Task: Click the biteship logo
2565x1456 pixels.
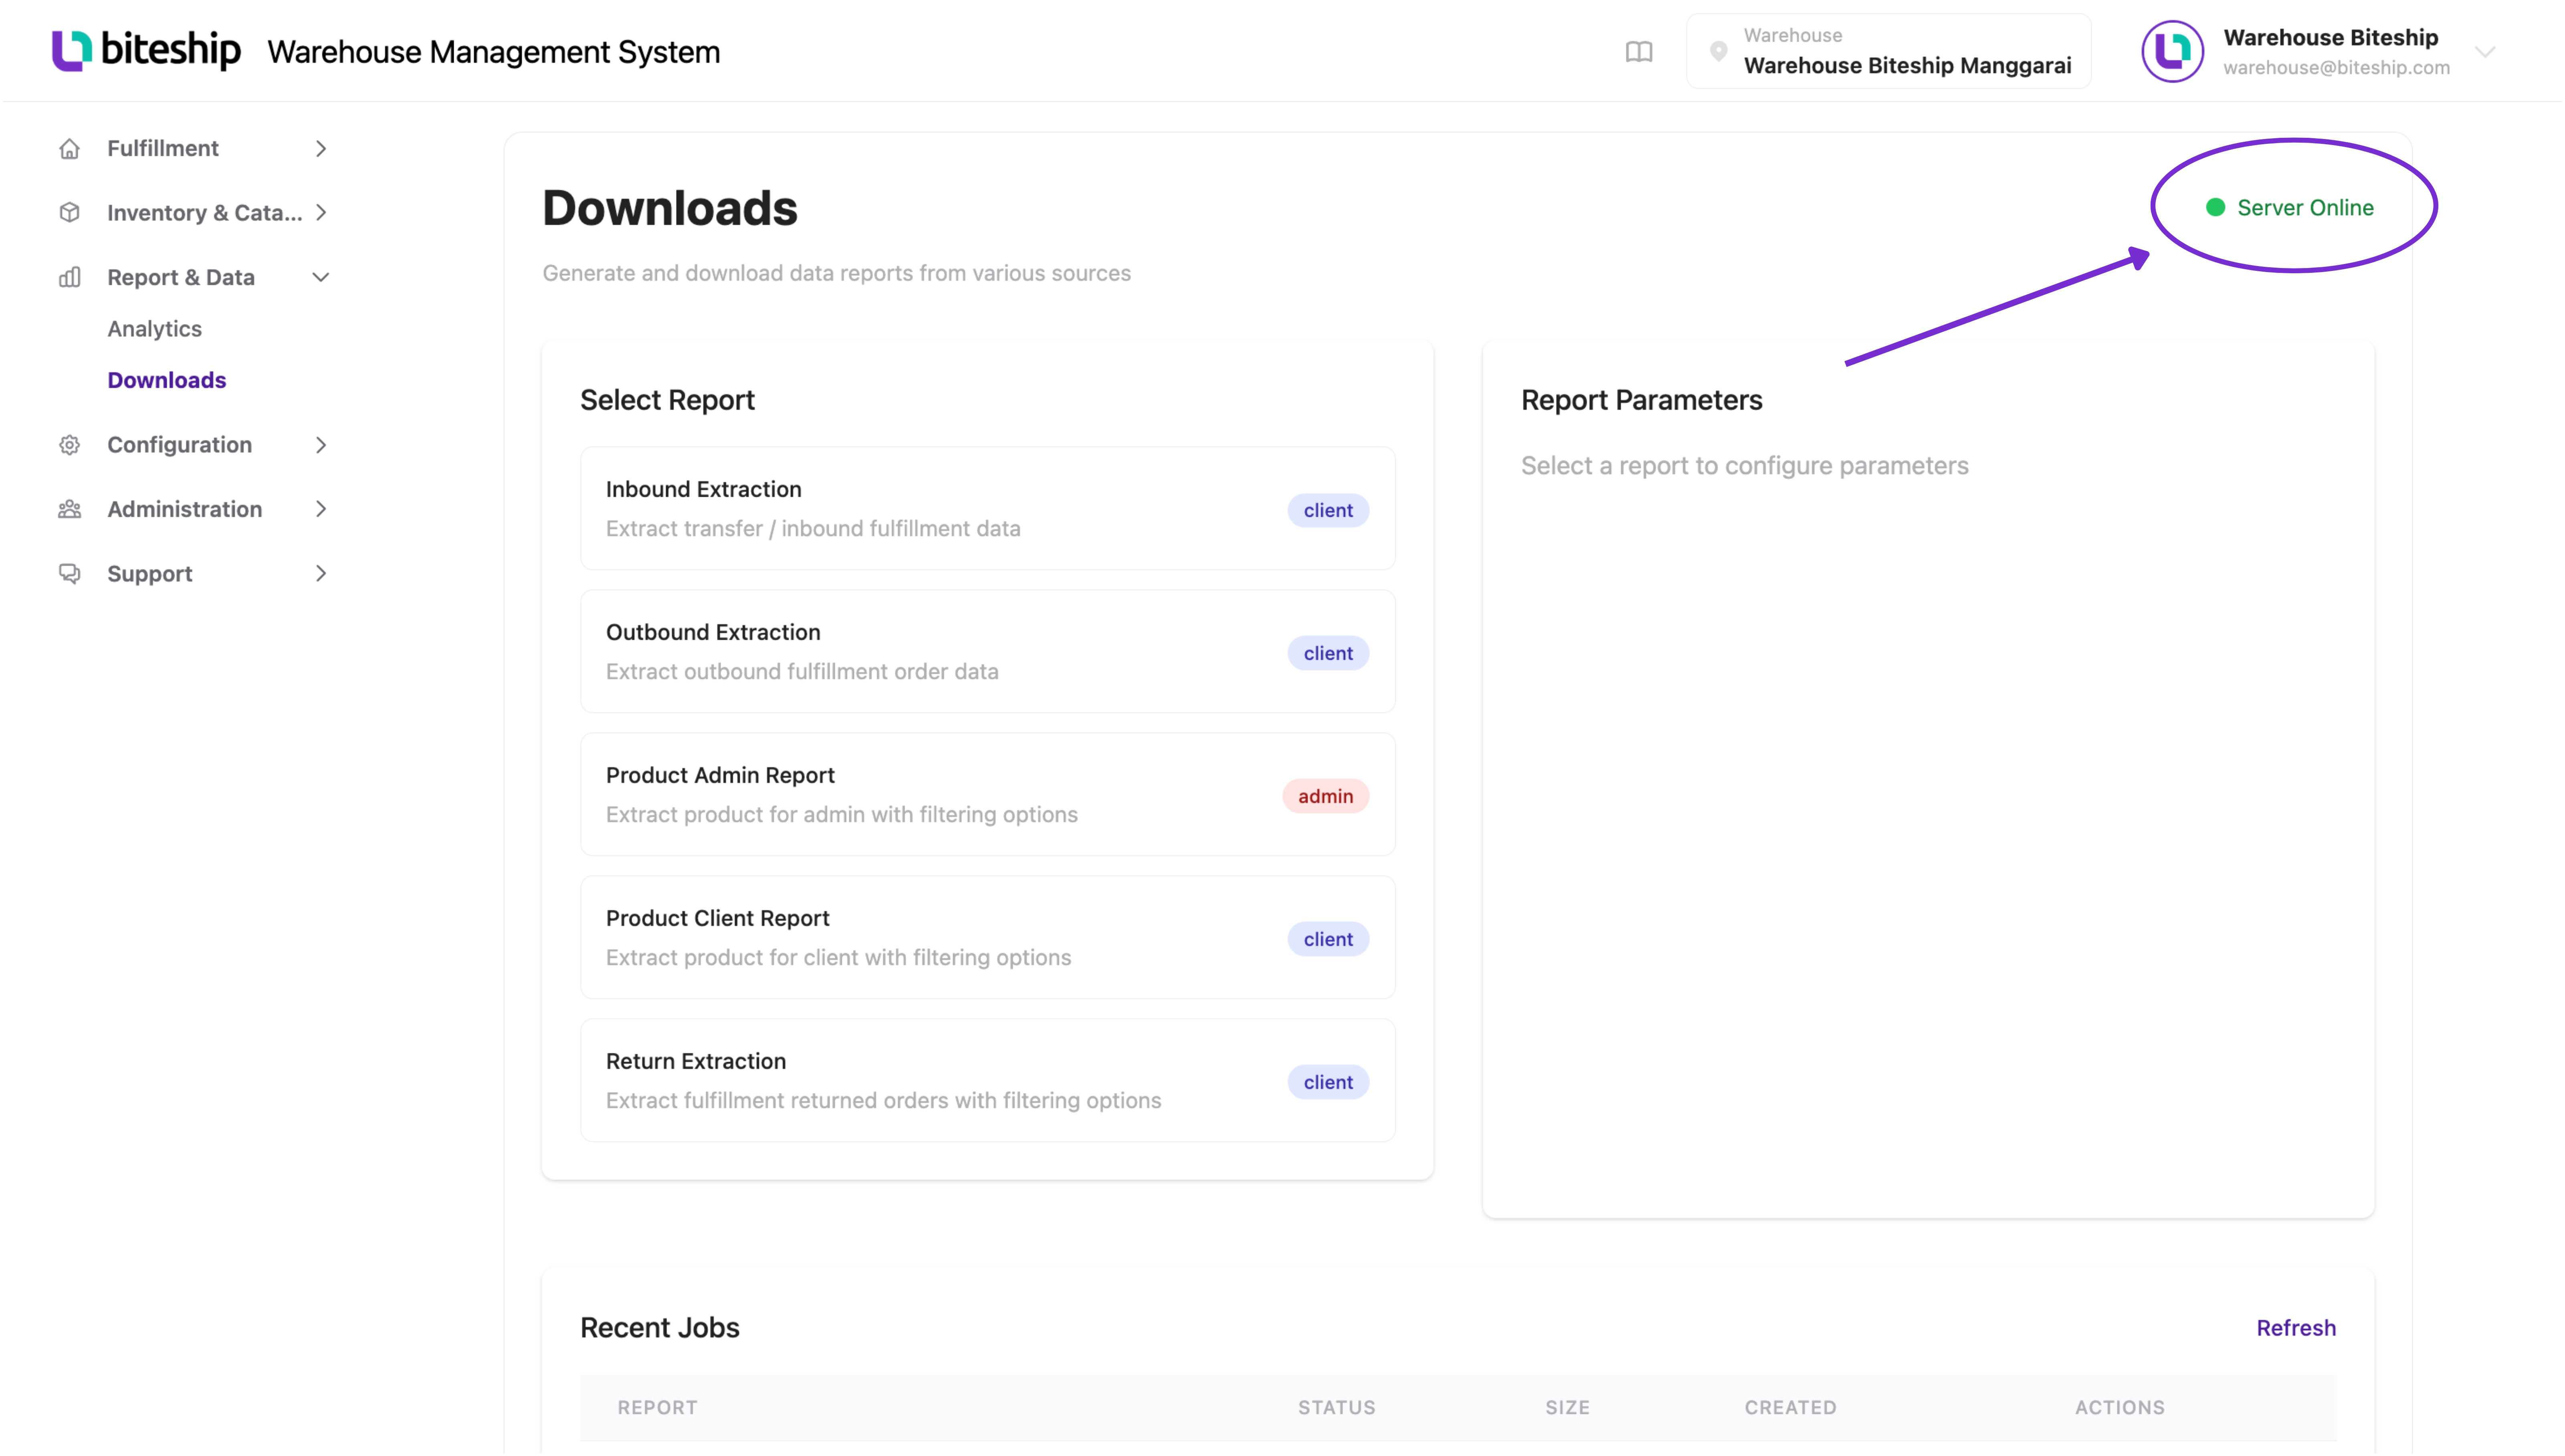Action: pos(146,50)
